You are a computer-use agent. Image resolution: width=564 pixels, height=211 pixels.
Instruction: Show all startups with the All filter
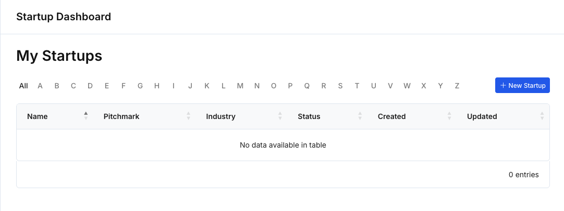tap(23, 86)
